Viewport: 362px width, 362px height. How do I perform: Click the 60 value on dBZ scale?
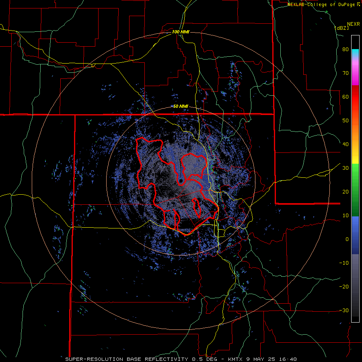click(x=346, y=97)
